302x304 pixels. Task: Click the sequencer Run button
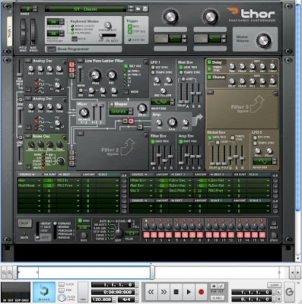24,223
